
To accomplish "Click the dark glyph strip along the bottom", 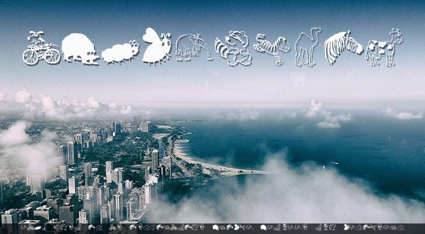I will (x=212, y=228).
